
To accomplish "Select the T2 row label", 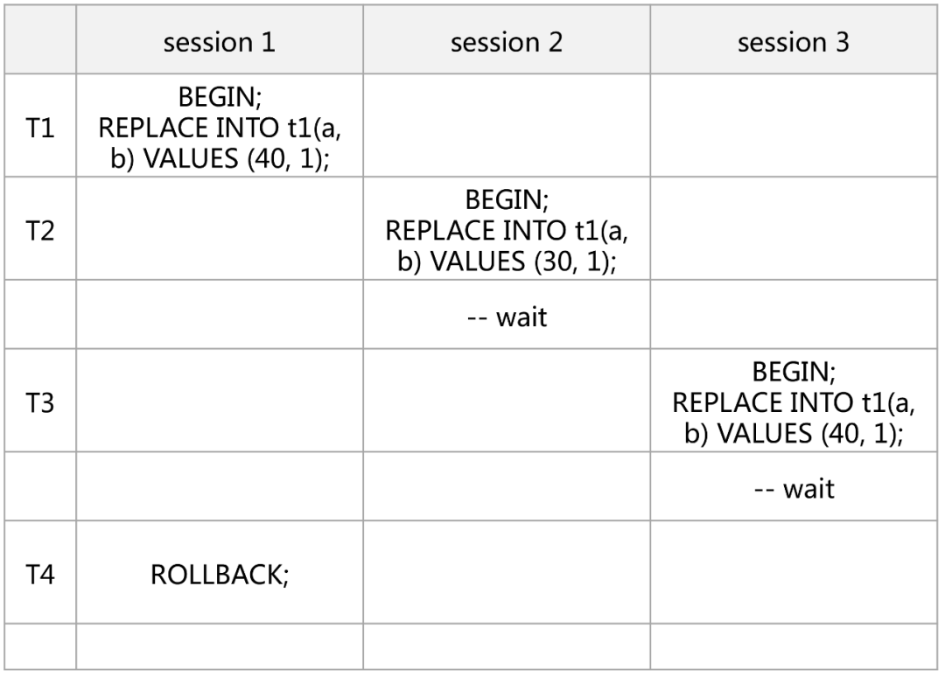I will (40, 231).
